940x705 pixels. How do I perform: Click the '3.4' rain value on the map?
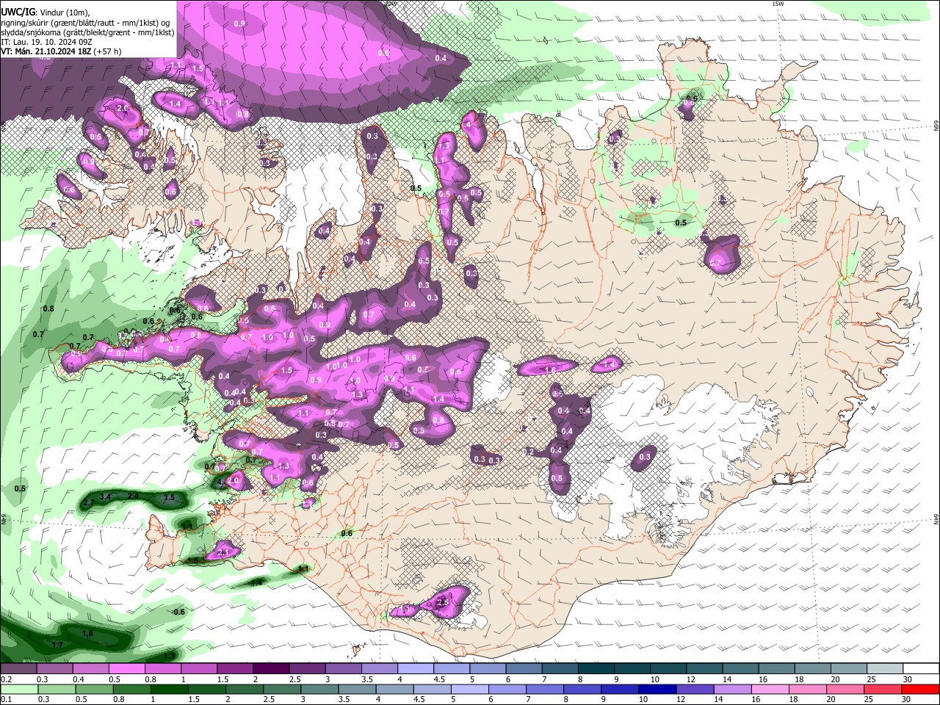click(x=105, y=497)
